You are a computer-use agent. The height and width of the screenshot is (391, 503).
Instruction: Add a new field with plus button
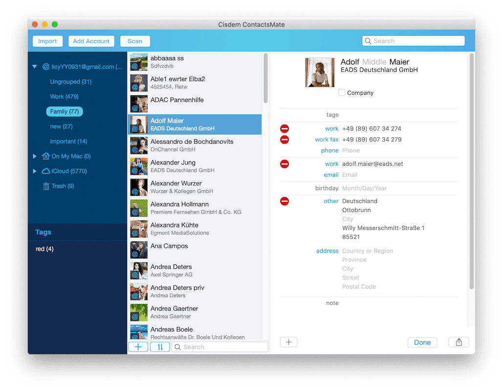click(x=289, y=342)
